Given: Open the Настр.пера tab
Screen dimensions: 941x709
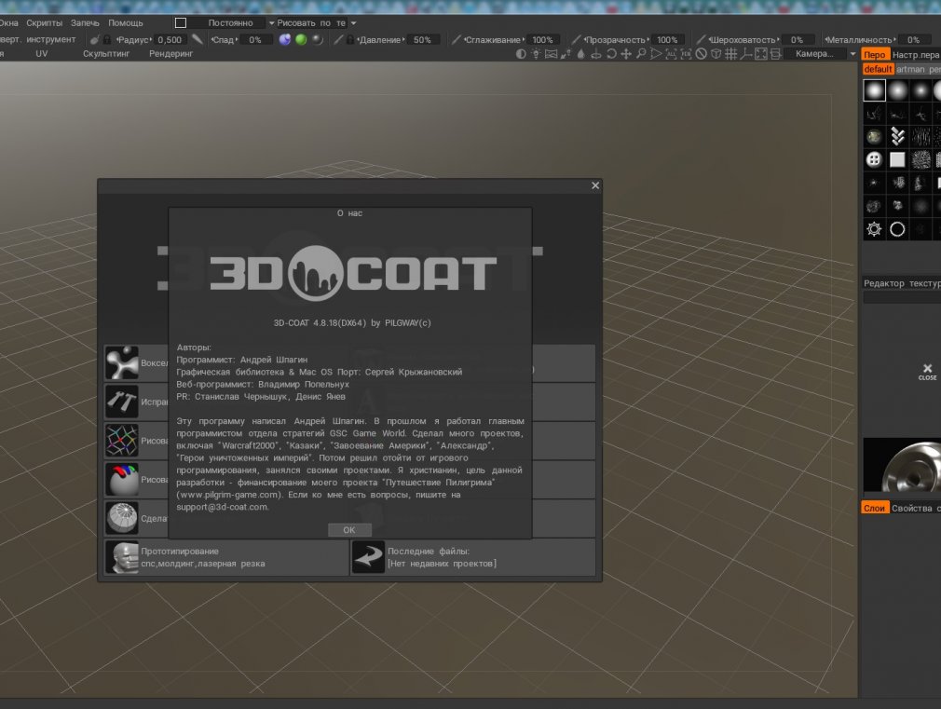Looking at the screenshot, I should pyautogui.click(x=915, y=55).
